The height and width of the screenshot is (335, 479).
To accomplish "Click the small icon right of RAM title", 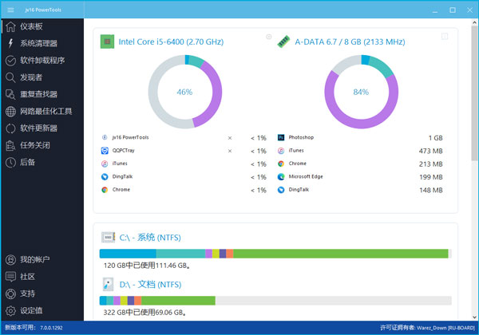I will pyautogui.click(x=445, y=37).
